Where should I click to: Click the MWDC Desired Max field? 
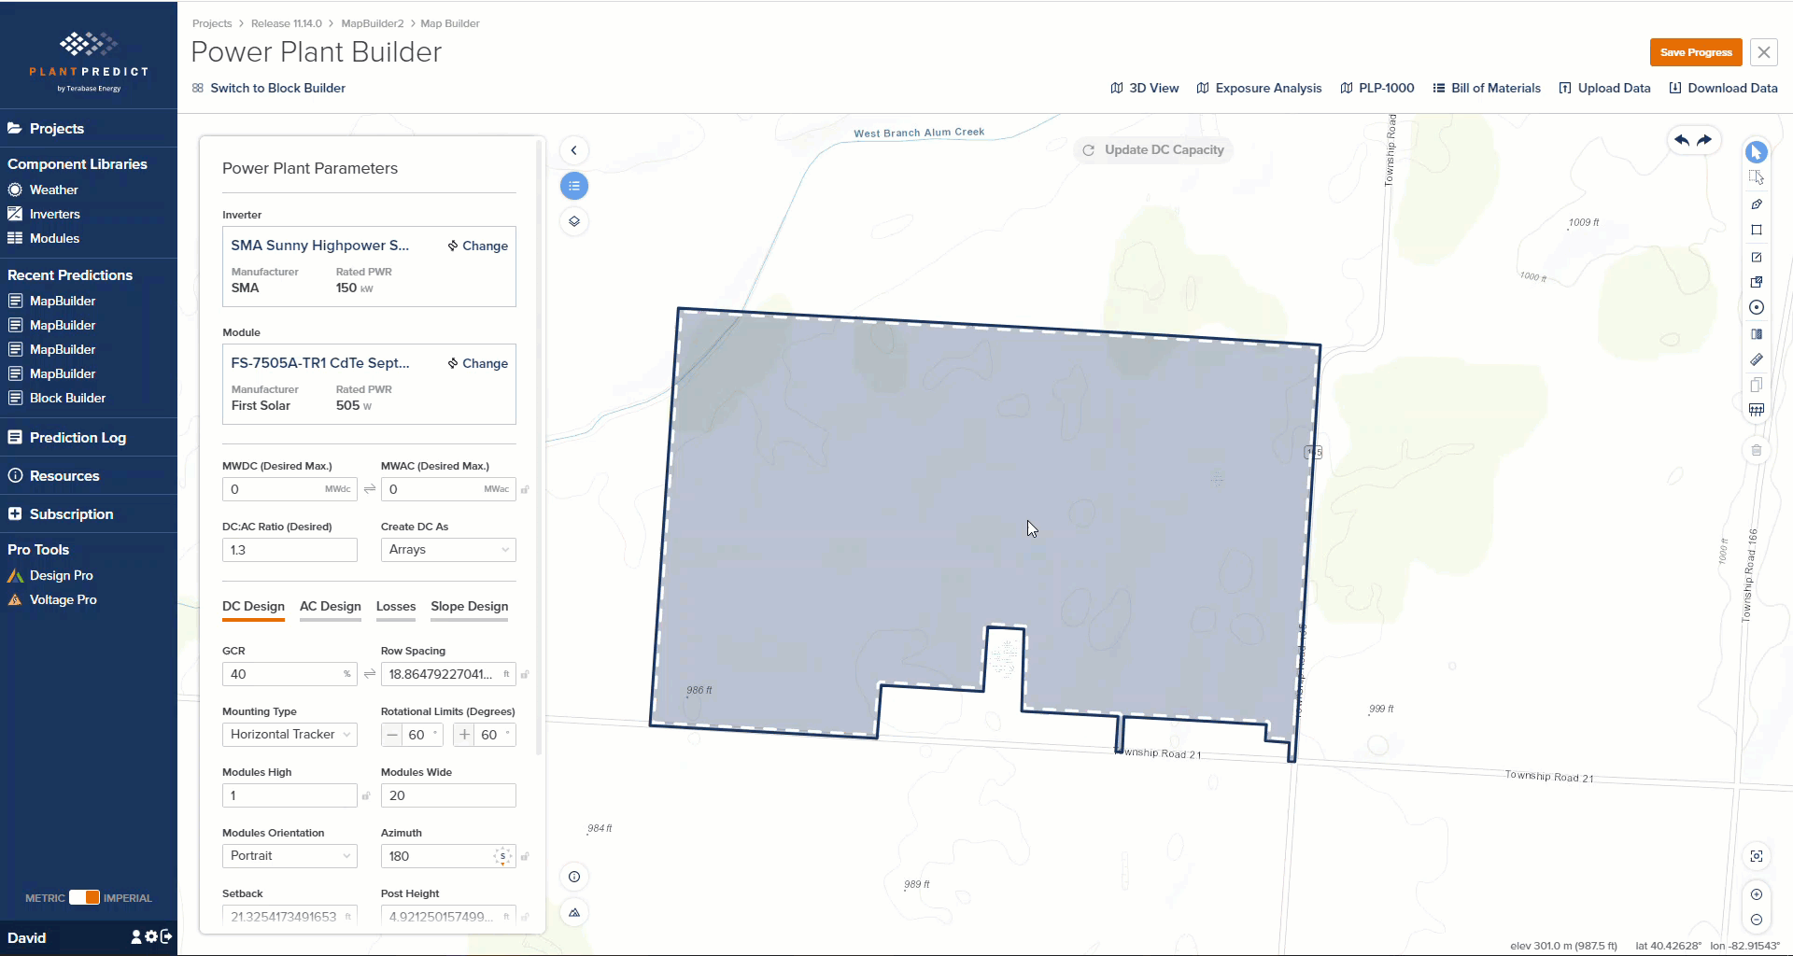point(289,489)
